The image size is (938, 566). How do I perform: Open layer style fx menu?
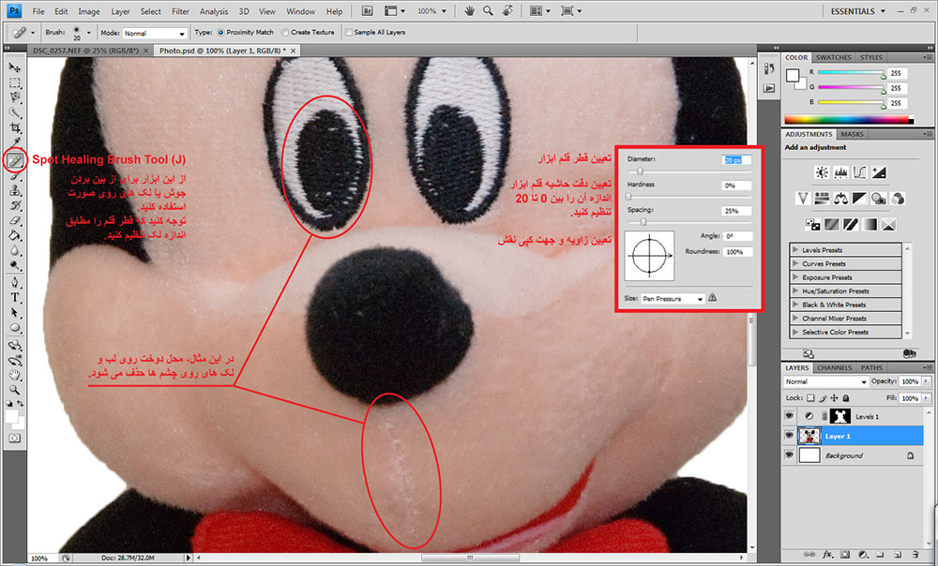click(x=828, y=555)
